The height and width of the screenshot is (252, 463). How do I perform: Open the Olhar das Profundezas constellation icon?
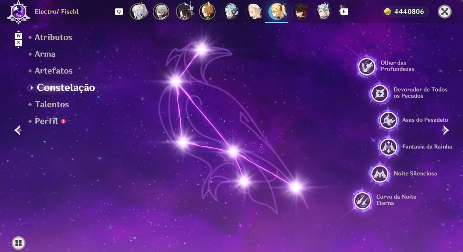coord(367,67)
